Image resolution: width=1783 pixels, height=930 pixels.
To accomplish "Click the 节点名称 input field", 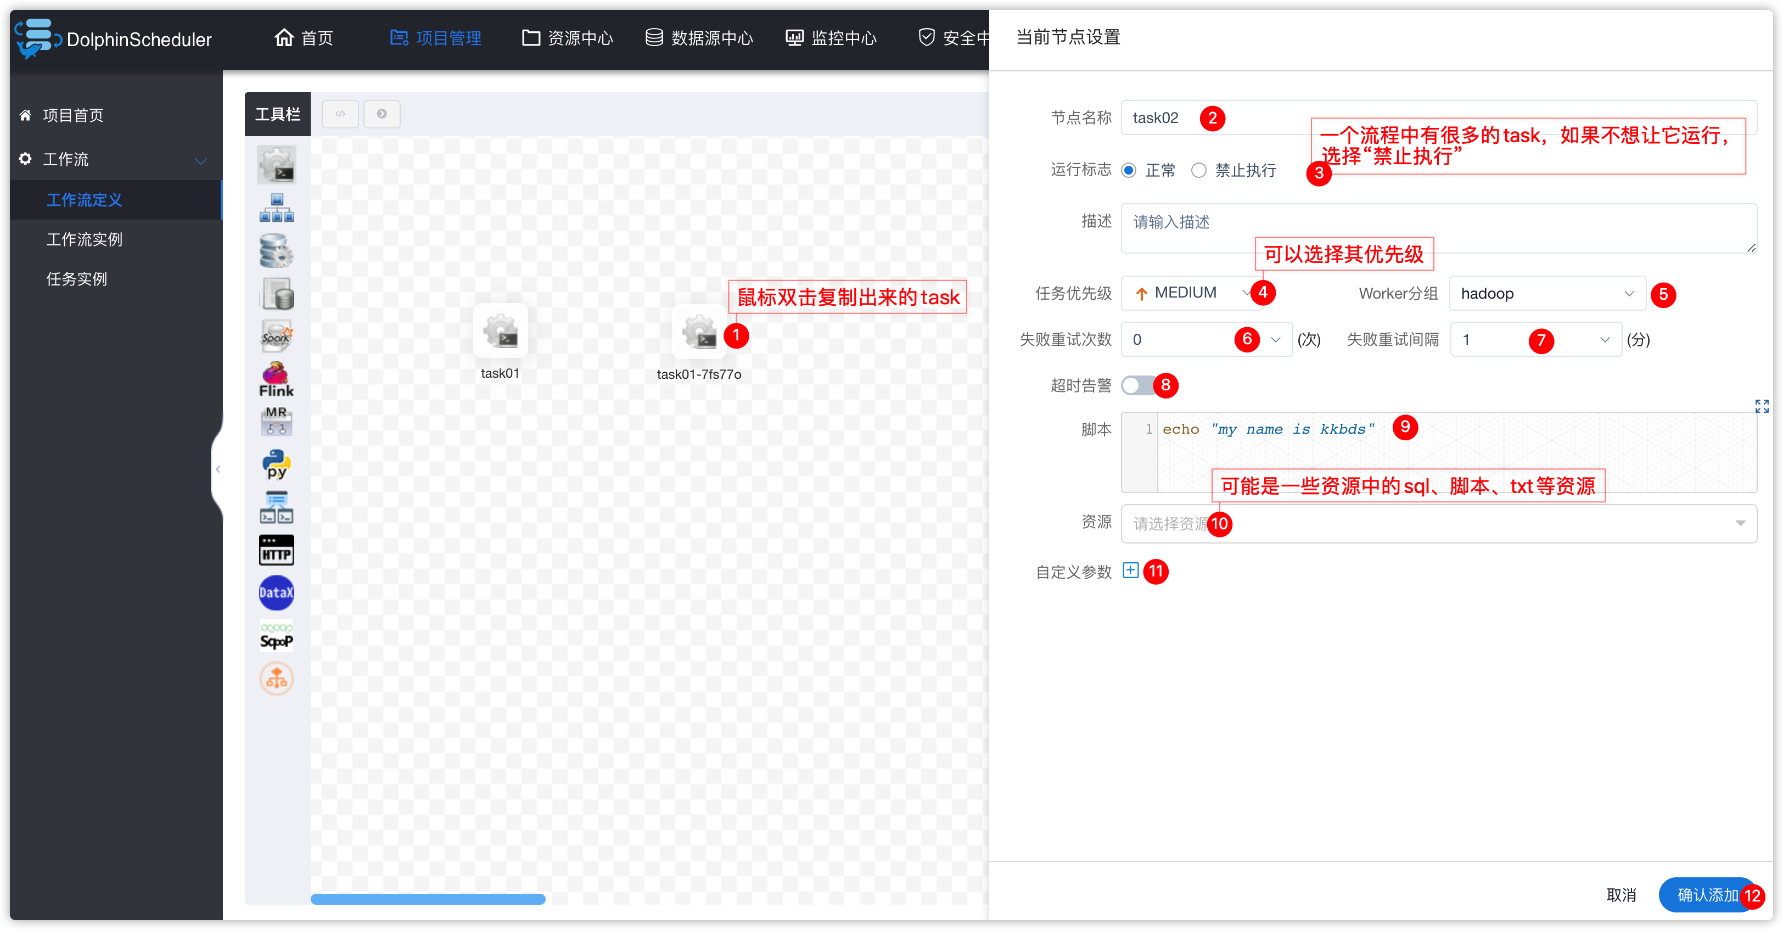I will pyautogui.click(x=1438, y=117).
